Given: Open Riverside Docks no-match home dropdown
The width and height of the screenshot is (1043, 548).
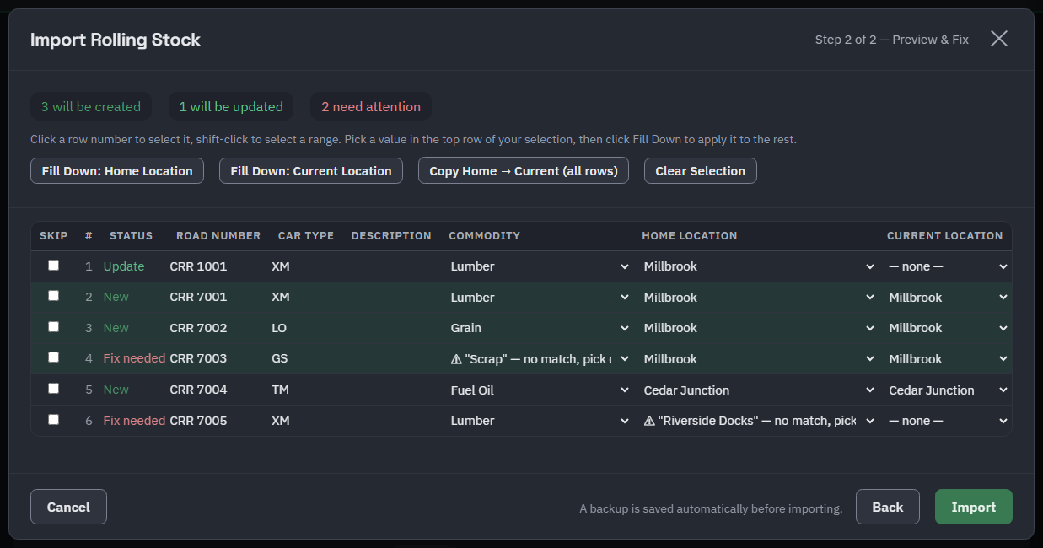Looking at the screenshot, I should 759,421.
